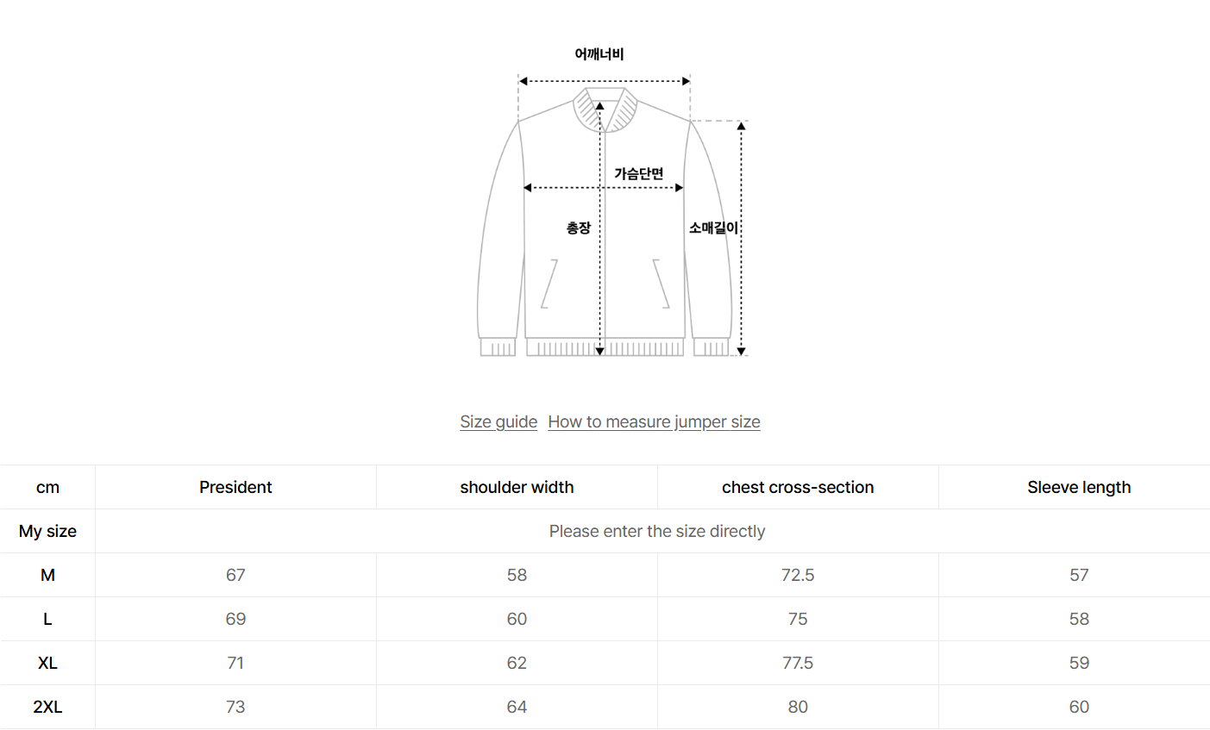The height and width of the screenshot is (730, 1210).
Task: Click the 2XL chest value 80
Action: point(798,707)
